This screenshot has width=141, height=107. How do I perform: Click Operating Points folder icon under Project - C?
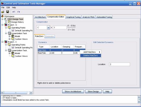9,45
